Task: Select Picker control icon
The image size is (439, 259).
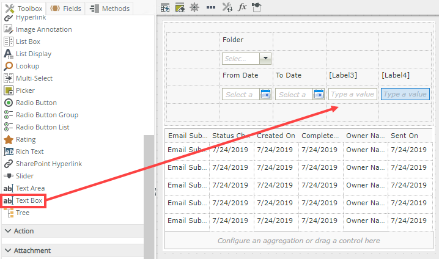Action: point(9,90)
